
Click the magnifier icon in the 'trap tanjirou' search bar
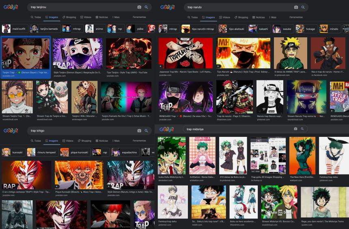point(146,7)
